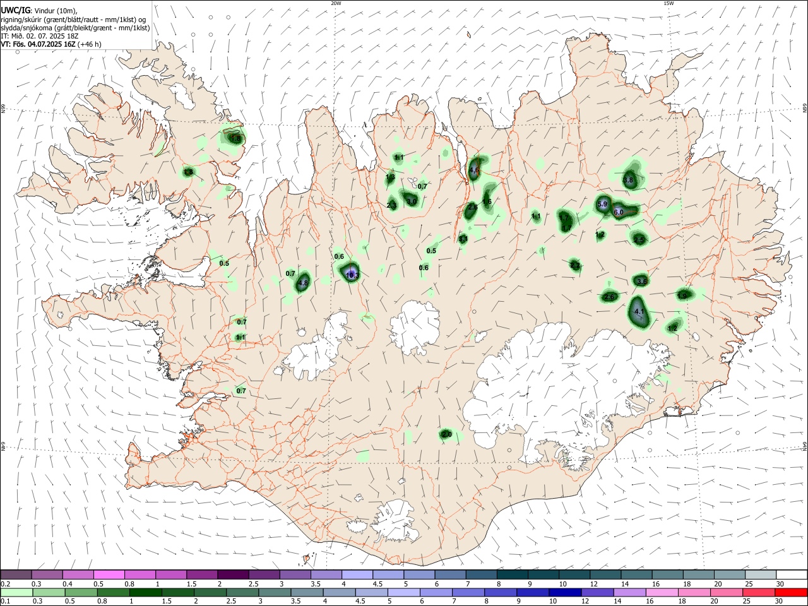Select the 3.8 value label
The height and width of the screenshot is (606, 808).
628,180
